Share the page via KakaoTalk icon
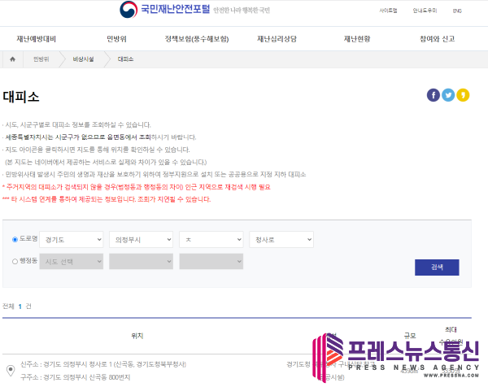488x387 pixels. tap(463, 95)
